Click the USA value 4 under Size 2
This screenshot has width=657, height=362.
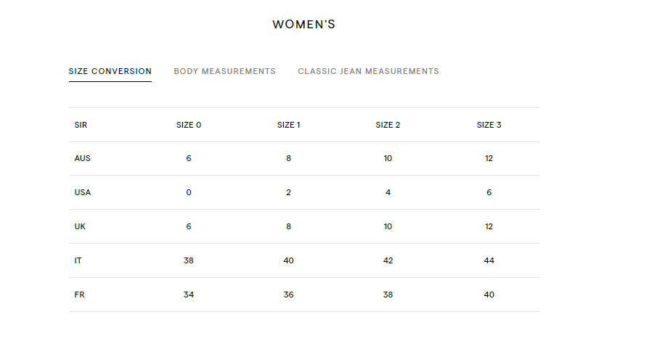coord(388,192)
